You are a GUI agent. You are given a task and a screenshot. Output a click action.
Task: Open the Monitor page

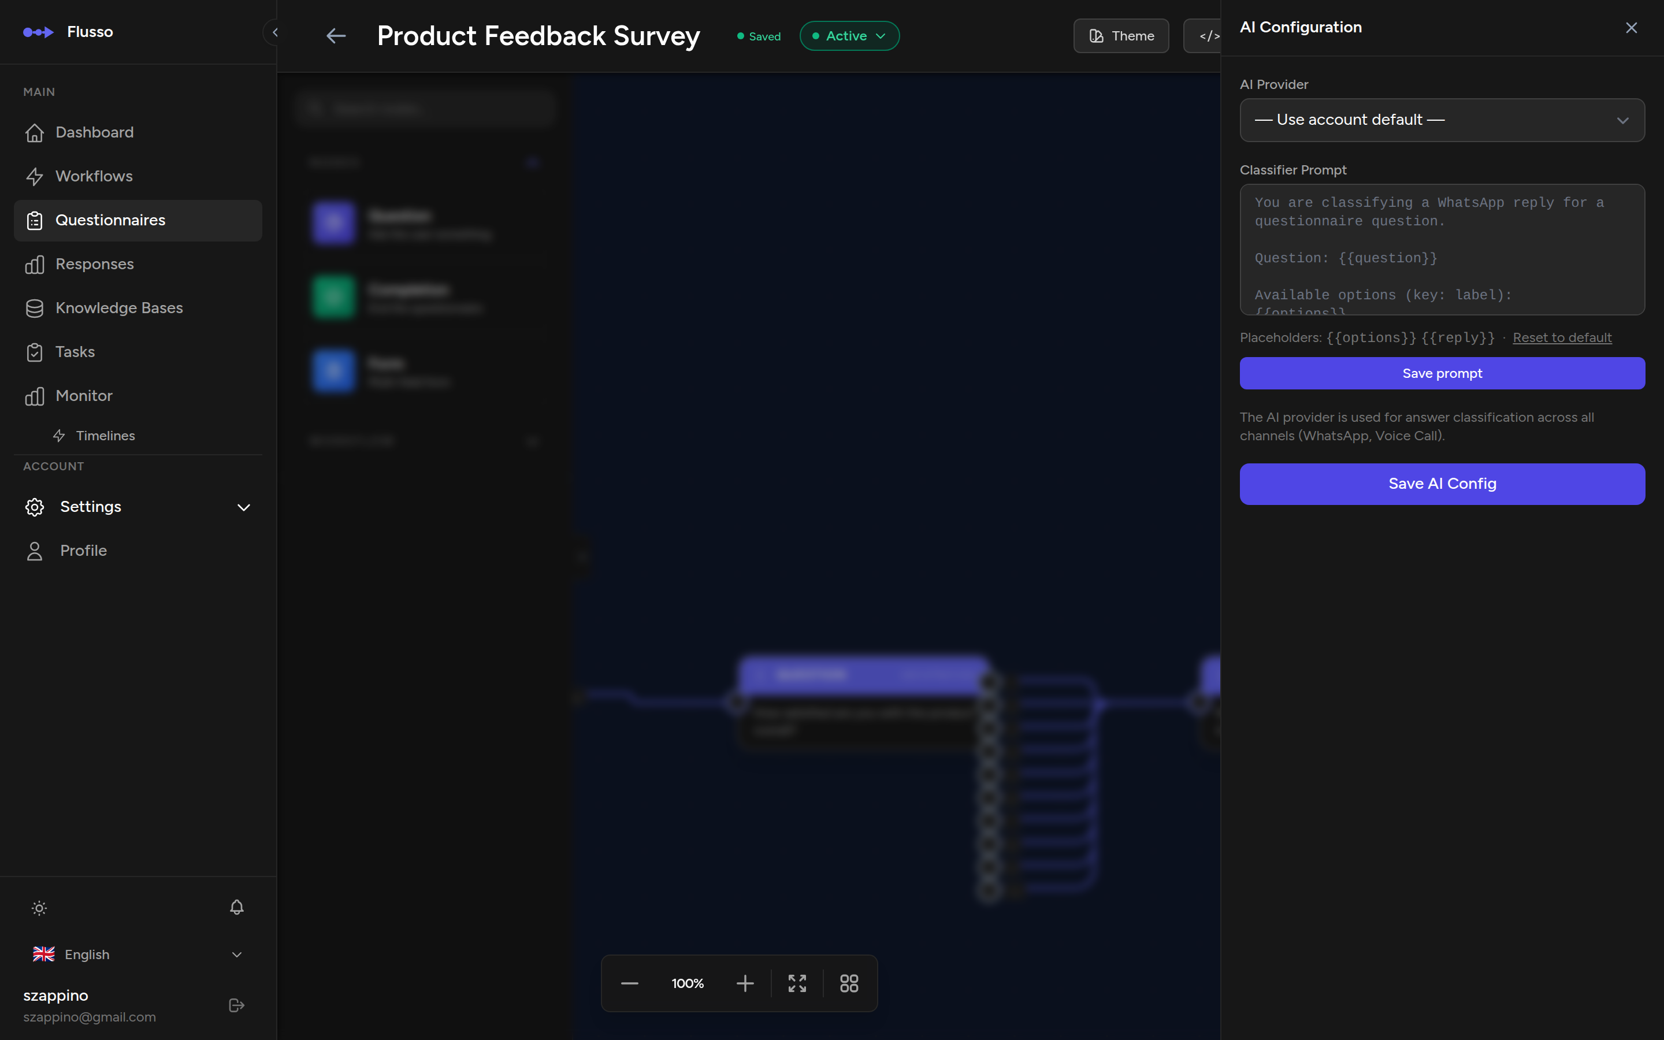[138, 396]
